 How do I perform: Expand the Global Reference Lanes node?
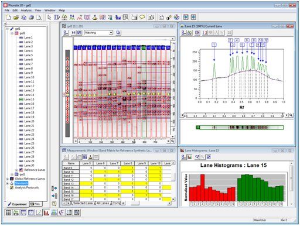pos(8,179)
